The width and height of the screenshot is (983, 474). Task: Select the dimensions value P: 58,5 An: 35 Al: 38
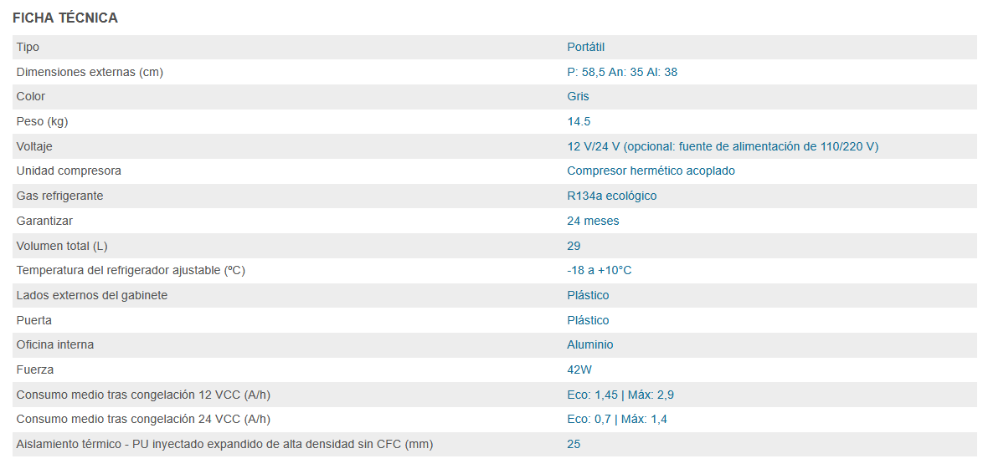(622, 72)
